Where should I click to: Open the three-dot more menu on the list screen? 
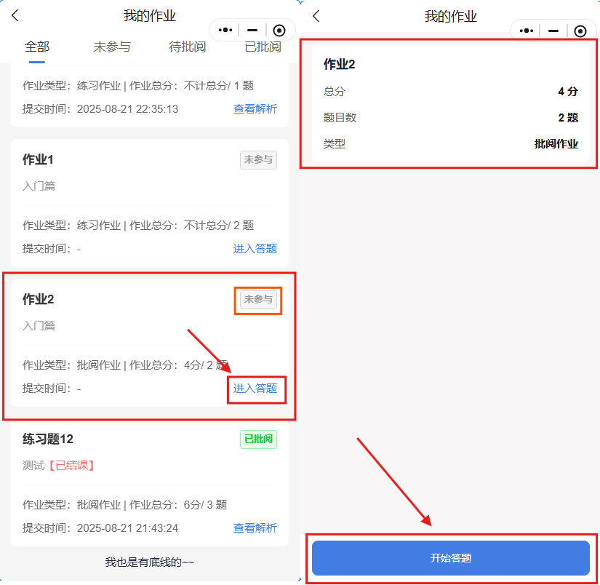pyautogui.click(x=225, y=30)
